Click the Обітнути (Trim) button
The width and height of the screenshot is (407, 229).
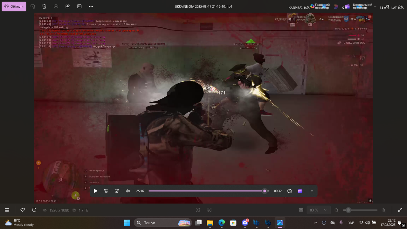(14, 6)
